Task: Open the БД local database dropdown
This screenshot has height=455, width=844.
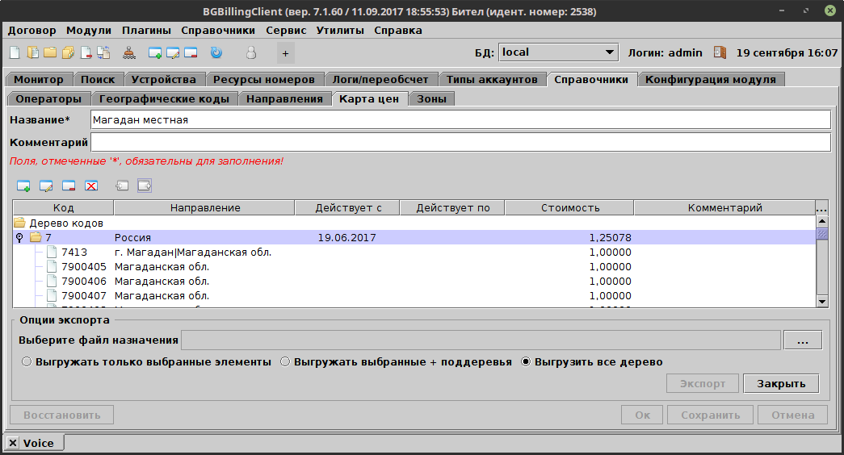Action: tap(557, 52)
